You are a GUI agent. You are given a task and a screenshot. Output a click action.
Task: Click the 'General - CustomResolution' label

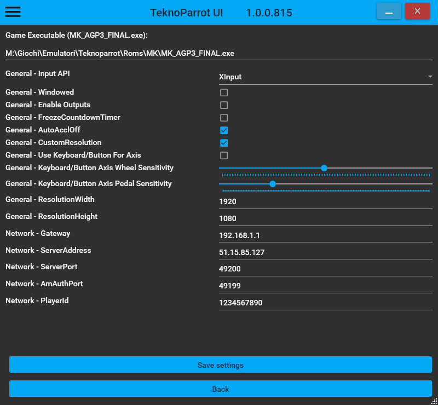[53, 142]
